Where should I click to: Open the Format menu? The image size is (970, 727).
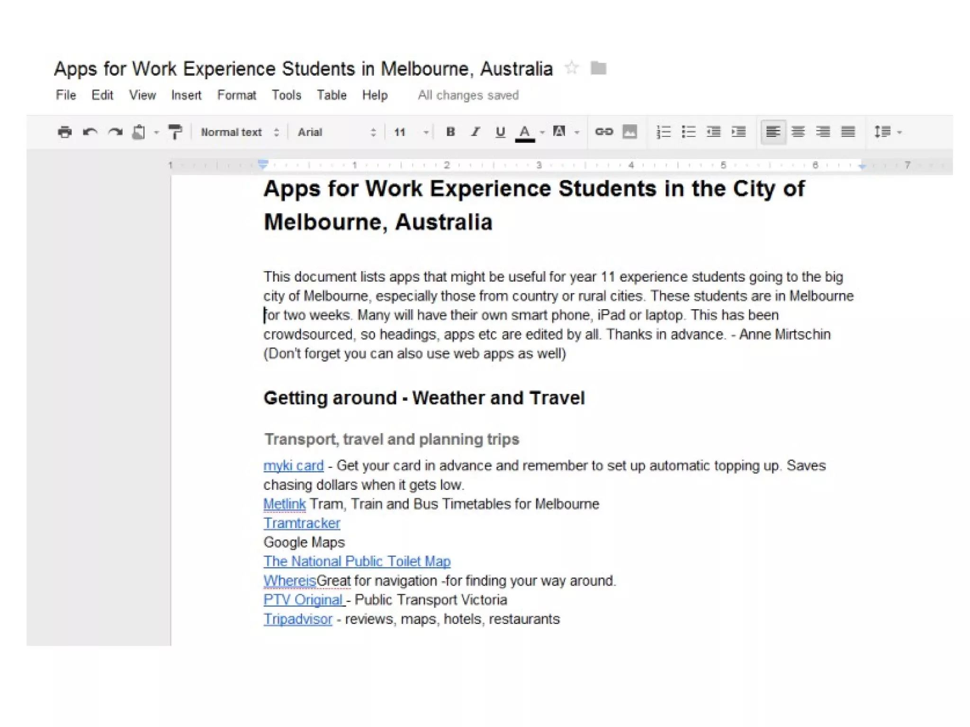[x=236, y=95]
